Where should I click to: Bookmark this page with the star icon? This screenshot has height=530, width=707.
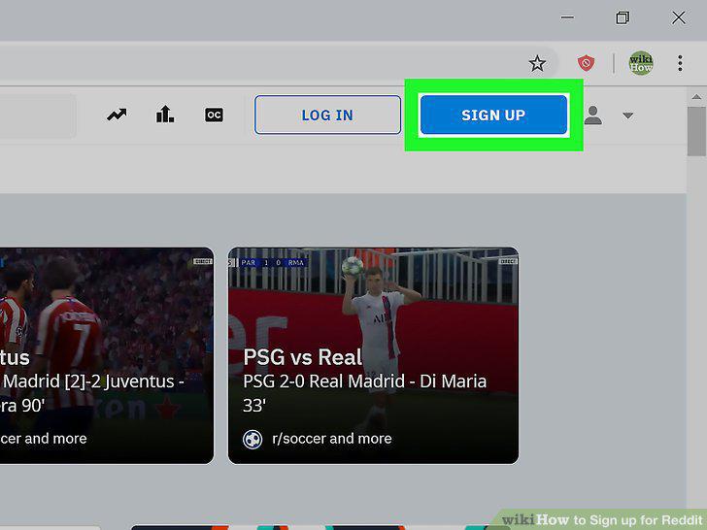[x=537, y=63]
